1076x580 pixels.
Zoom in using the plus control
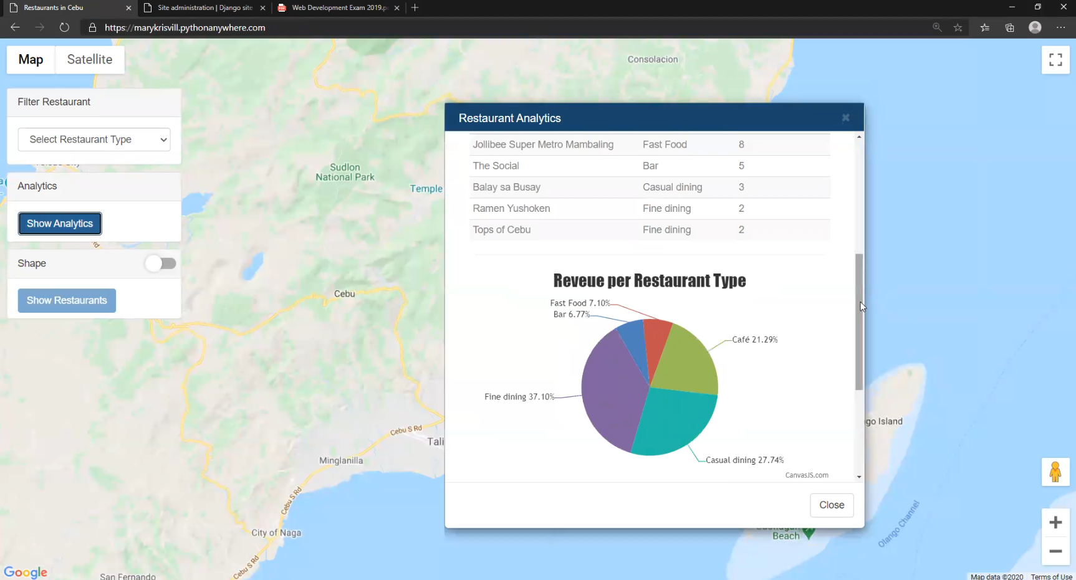[x=1055, y=522]
